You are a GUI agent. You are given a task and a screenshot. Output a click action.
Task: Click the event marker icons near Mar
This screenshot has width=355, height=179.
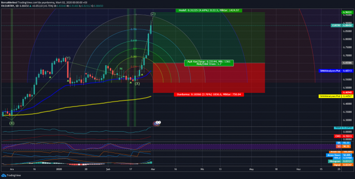pyautogui.click(x=157, y=123)
